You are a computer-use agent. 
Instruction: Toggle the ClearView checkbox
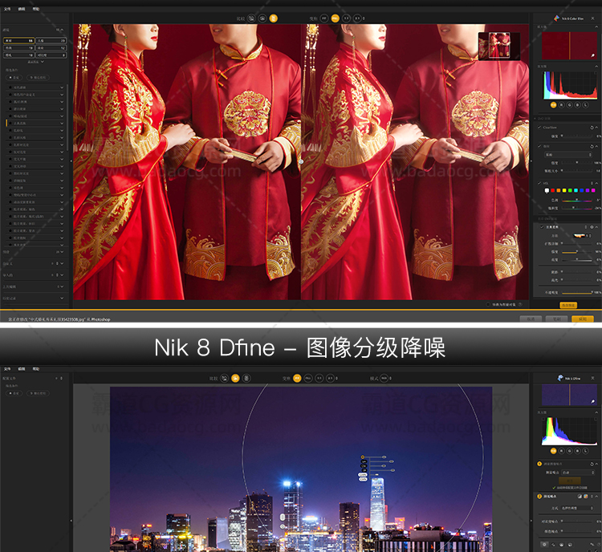pyautogui.click(x=539, y=127)
